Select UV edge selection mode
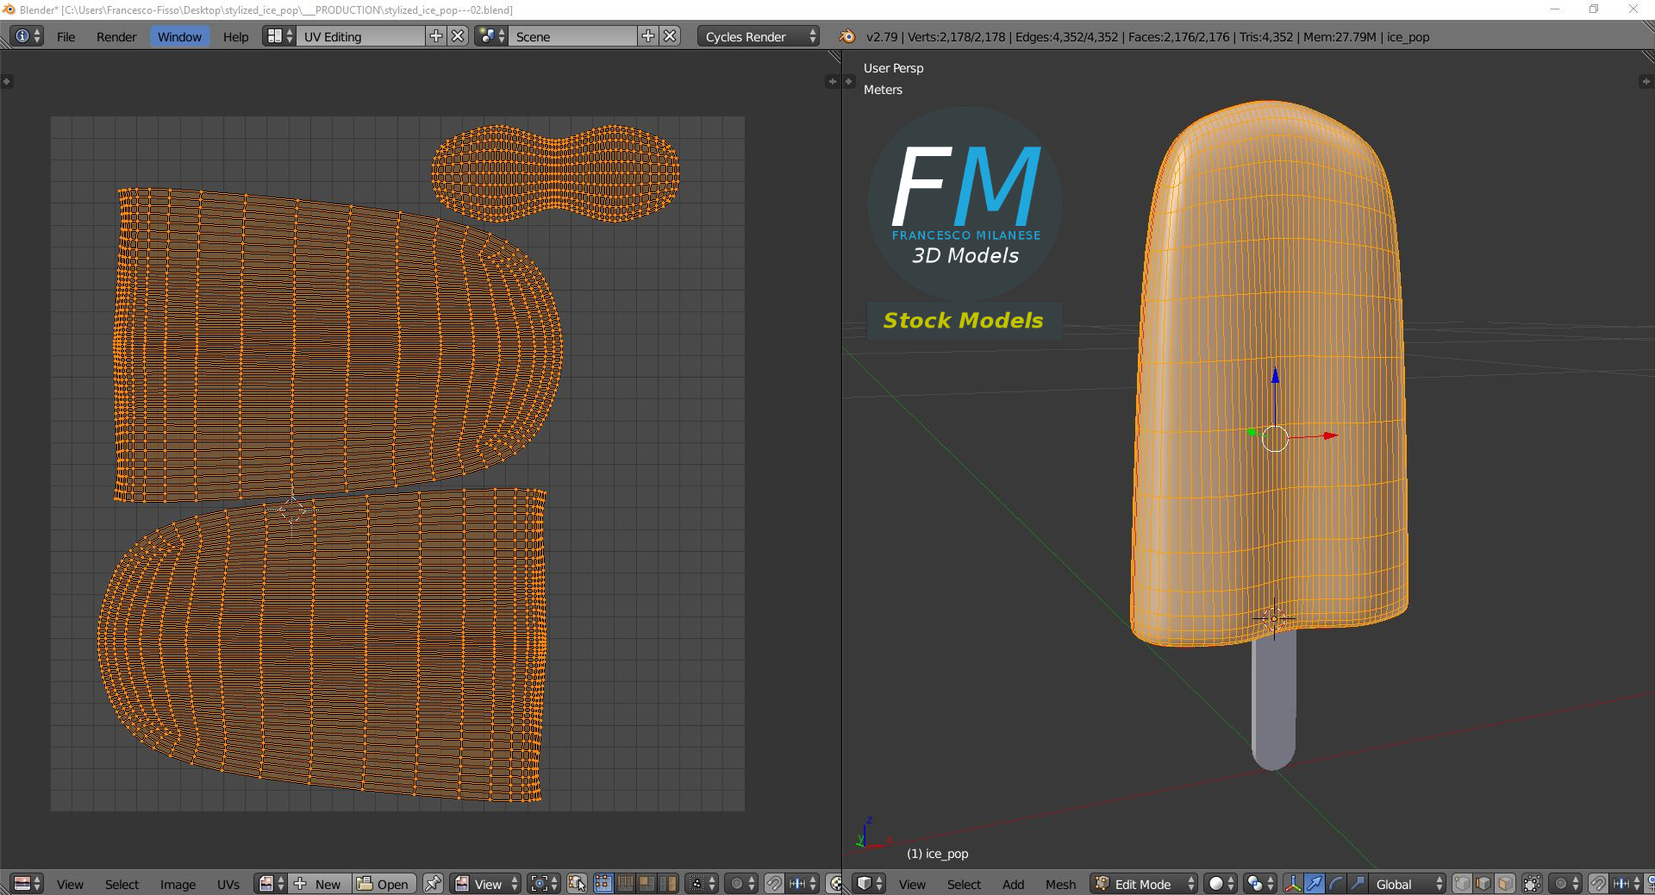Viewport: 1655px width, 895px height. pos(625,884)
